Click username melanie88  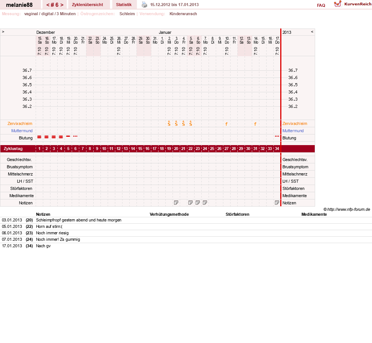click(19, 5)
